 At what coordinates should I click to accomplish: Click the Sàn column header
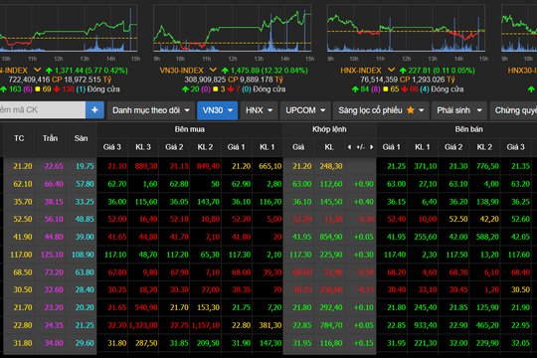82,138
